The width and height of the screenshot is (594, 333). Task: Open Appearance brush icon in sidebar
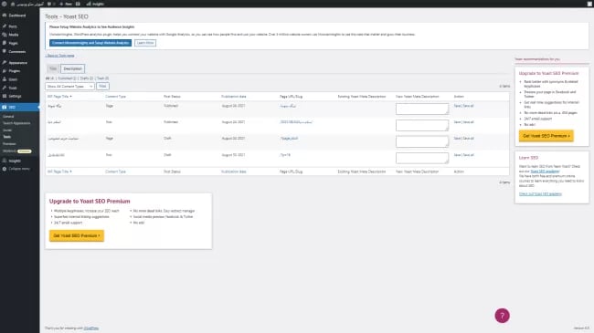point(5,63)
